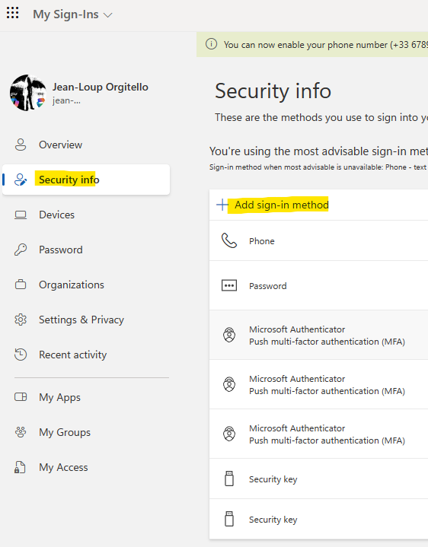The width and height of the screenshot is (428, 547).
Task: Click Add sign-in method
Action: tap(281, 205)
